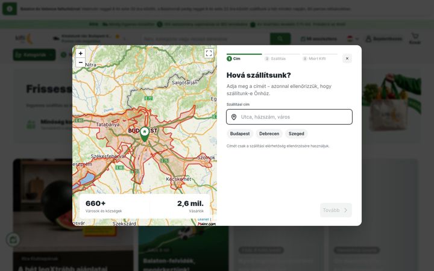Click the Tovább next button

coord(336,210)
